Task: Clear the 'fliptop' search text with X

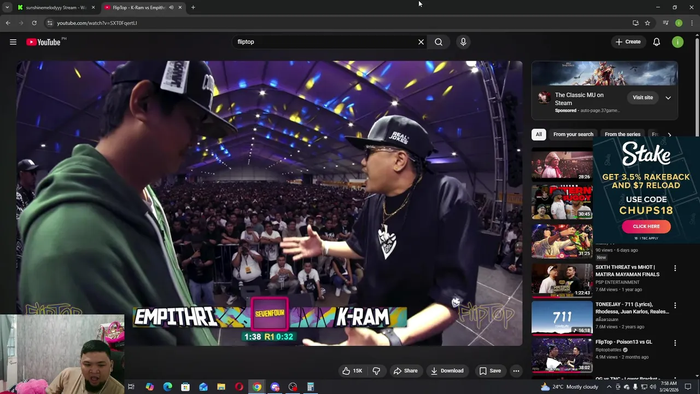Action: [421, 42]
